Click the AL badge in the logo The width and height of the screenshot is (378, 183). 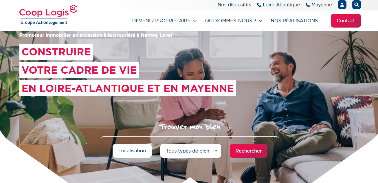(x=74, y=9)
